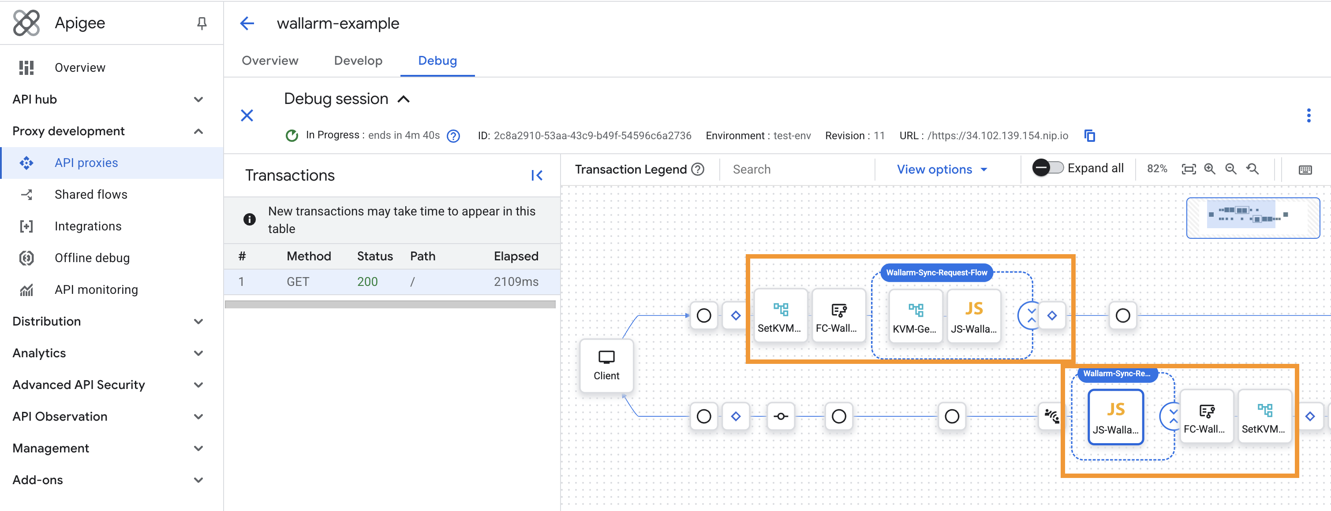
Task: Copy the debug session URL
Action: [x=1089, y=135]
